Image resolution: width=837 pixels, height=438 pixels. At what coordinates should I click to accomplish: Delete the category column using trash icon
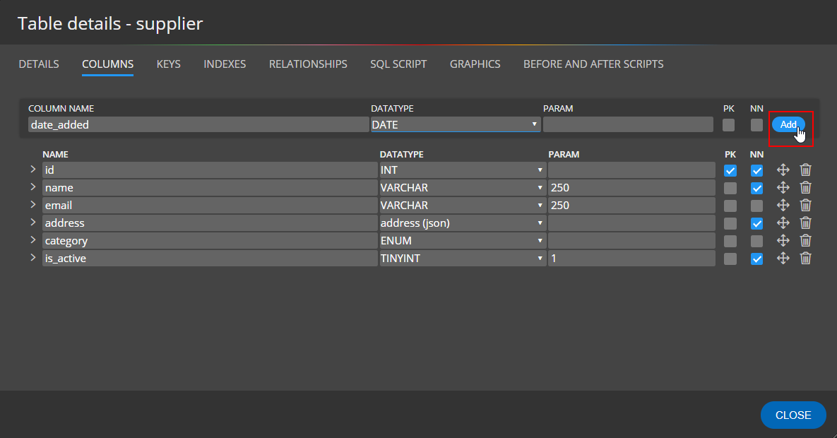805,240
